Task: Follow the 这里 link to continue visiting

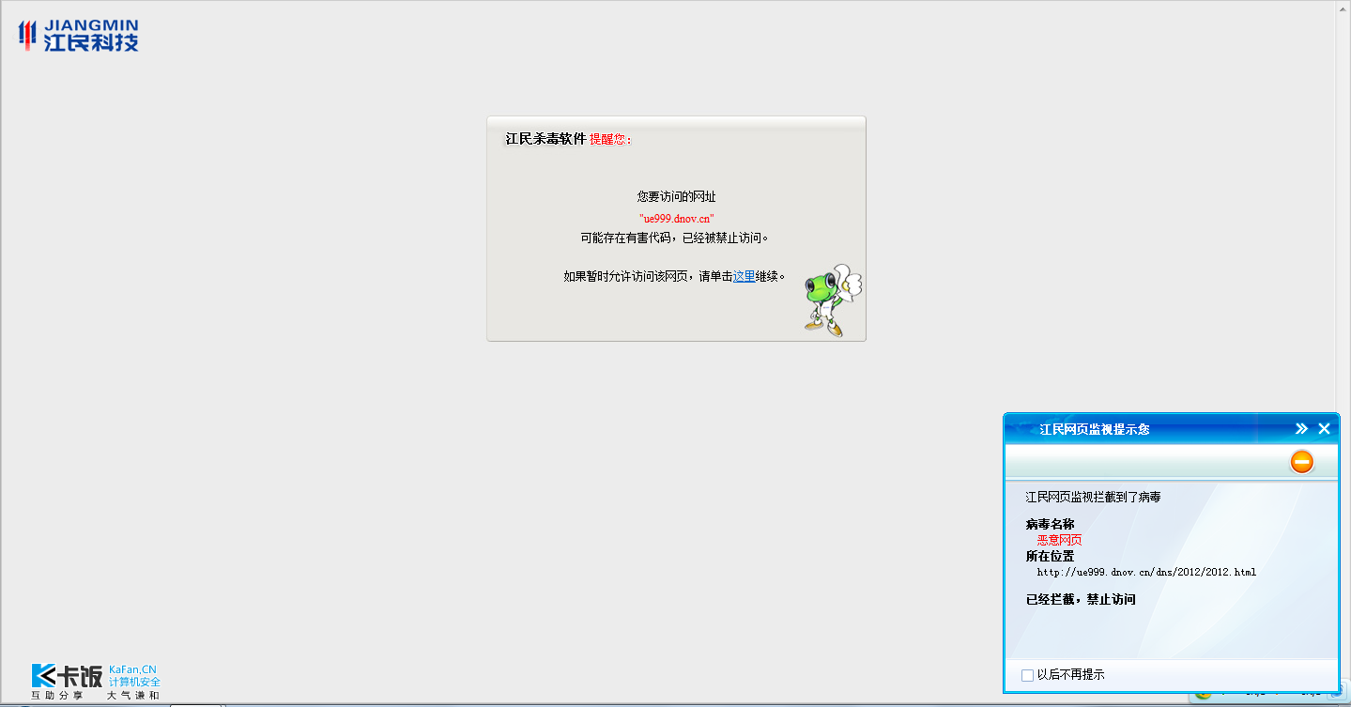Action: coord(744,276)
